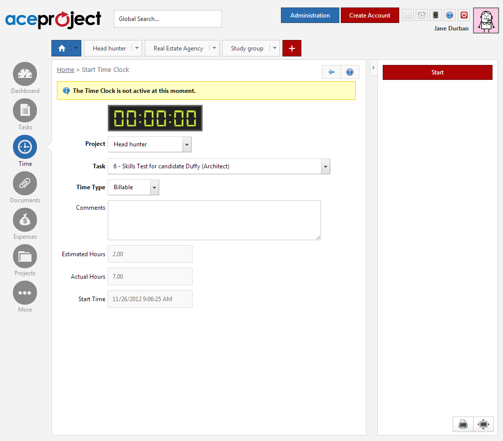Open Real Estate Agency tab dropdown arrow
This screenshot has height=441, width=503.
tap(214, 48)
